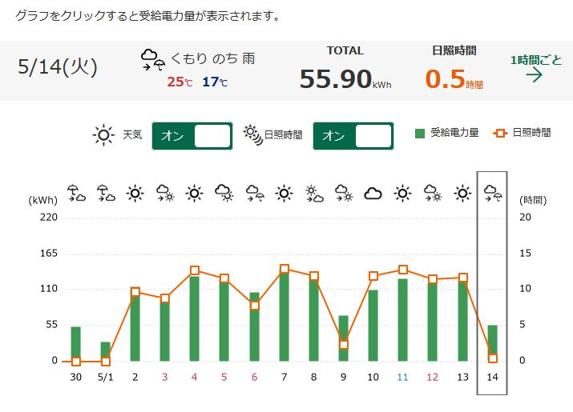Click the green bar for day 4
The image size is (573, 412).
click(x=195, y=318)
